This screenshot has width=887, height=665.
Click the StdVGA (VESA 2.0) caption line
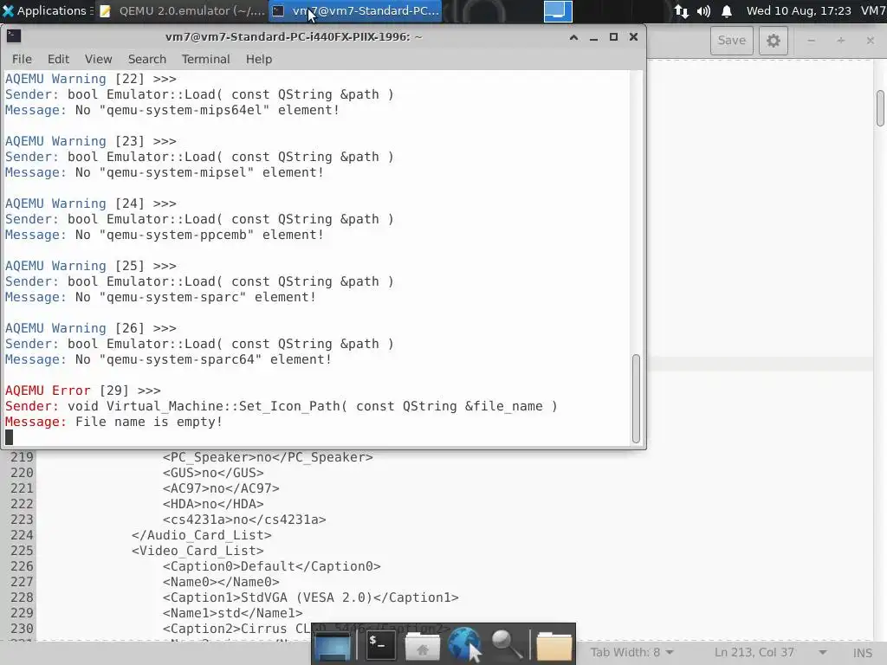(x=311, y=597)
